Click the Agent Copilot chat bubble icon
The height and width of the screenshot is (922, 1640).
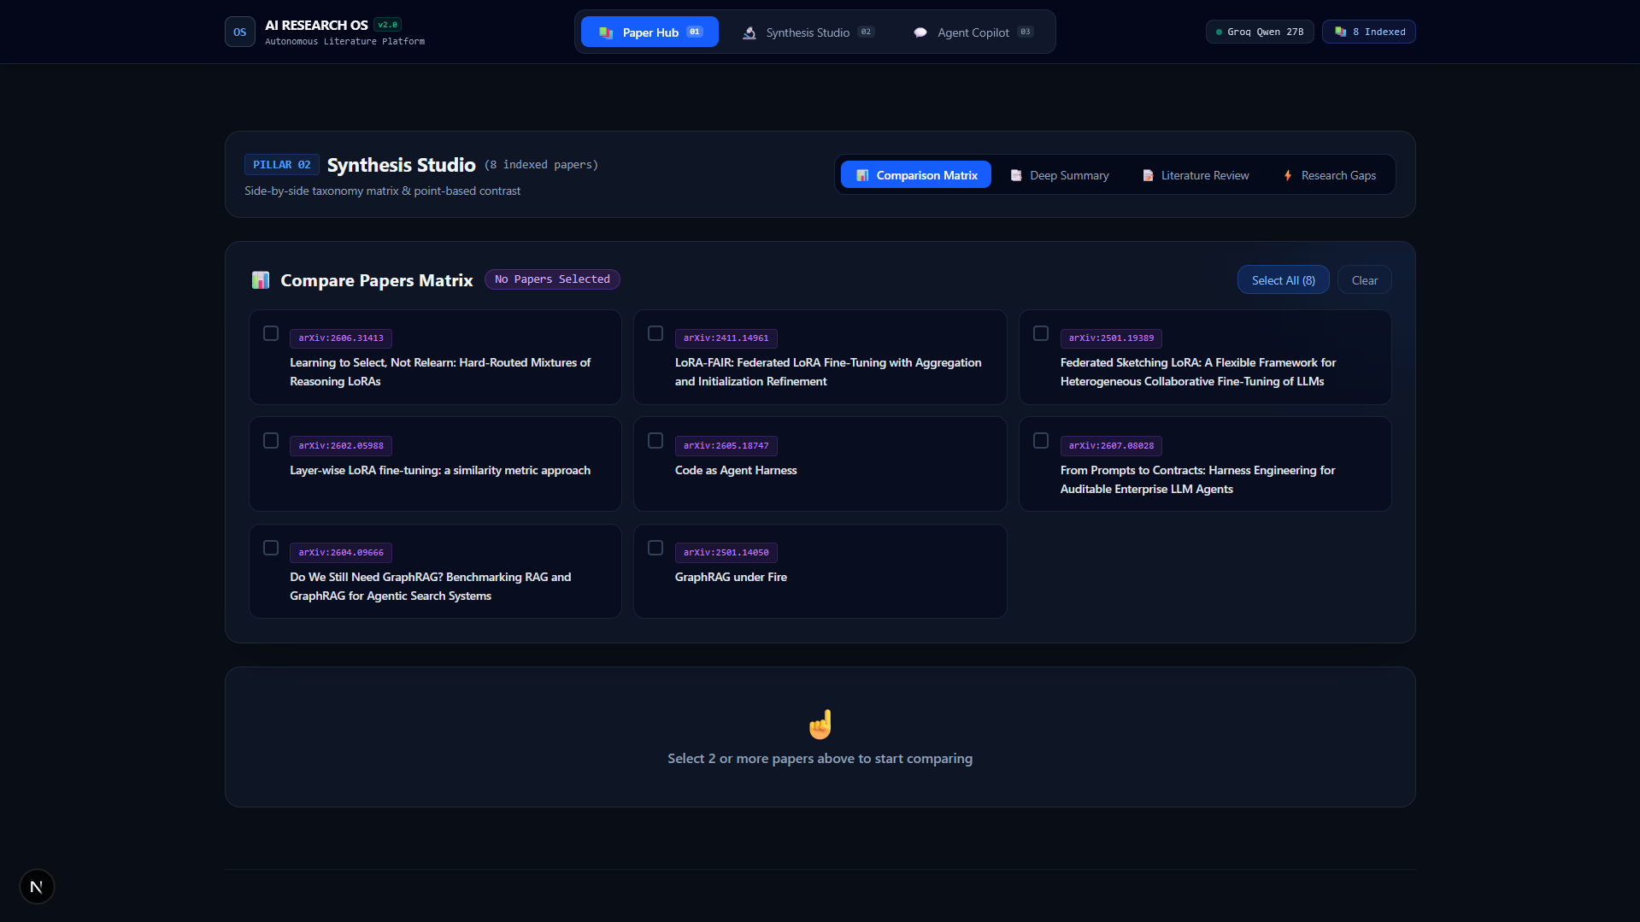click(920, 32)
